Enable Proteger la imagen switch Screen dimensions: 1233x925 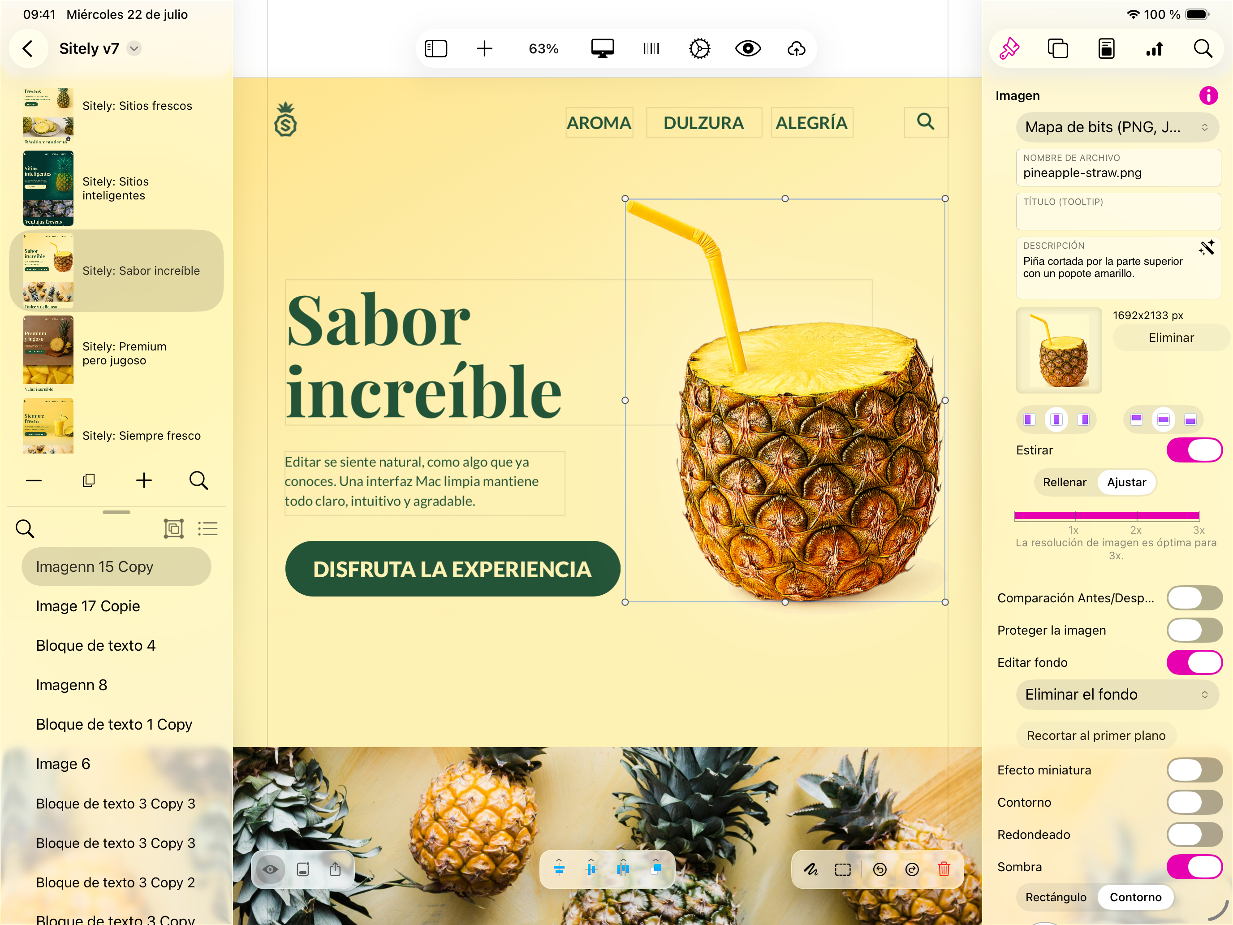(1194, 630)
